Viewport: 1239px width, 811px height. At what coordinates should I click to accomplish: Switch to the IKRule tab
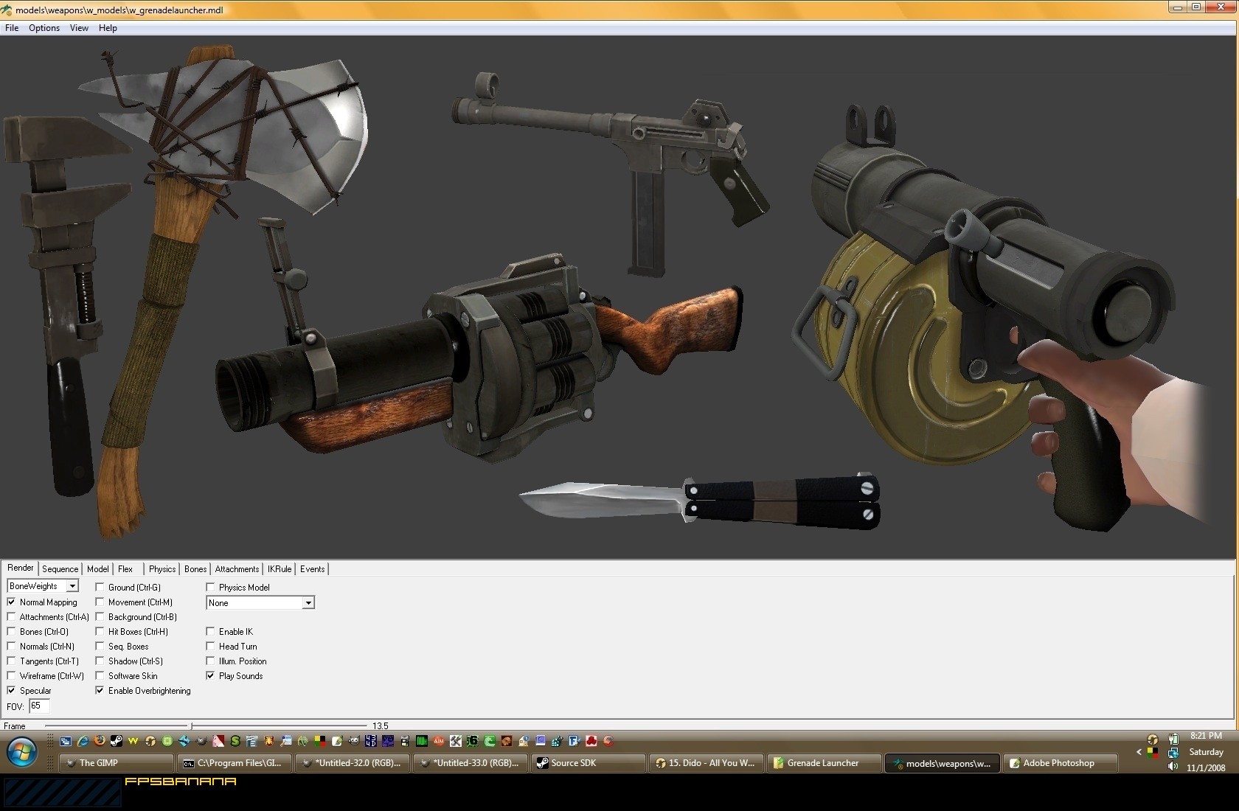pos(280,569)
